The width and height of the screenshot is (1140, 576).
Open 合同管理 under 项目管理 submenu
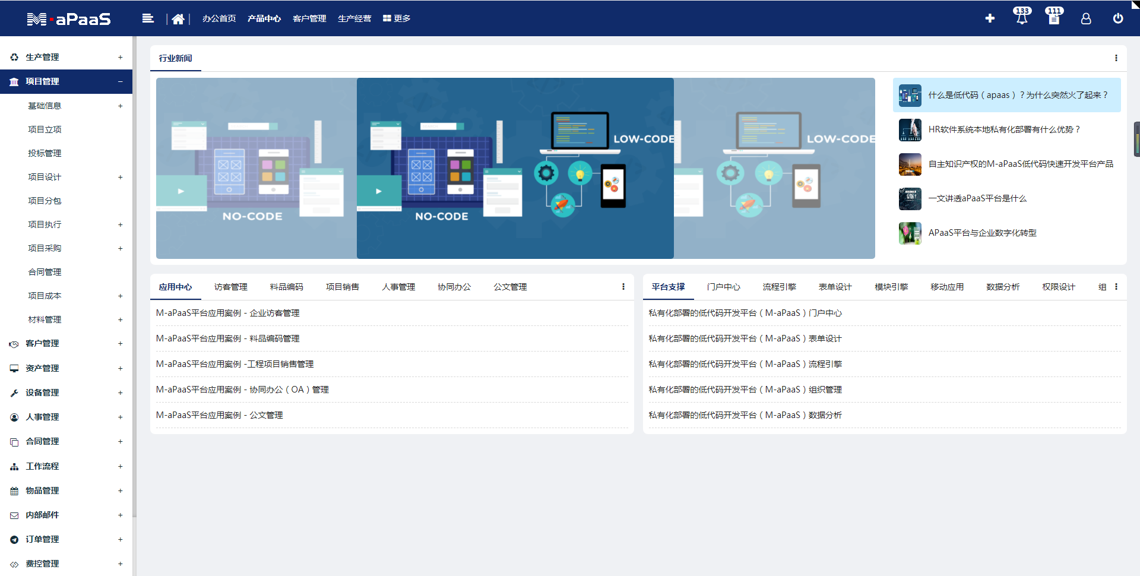point(45,272)
